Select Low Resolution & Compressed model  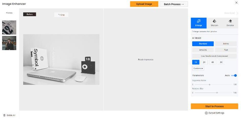pos(214,56)
